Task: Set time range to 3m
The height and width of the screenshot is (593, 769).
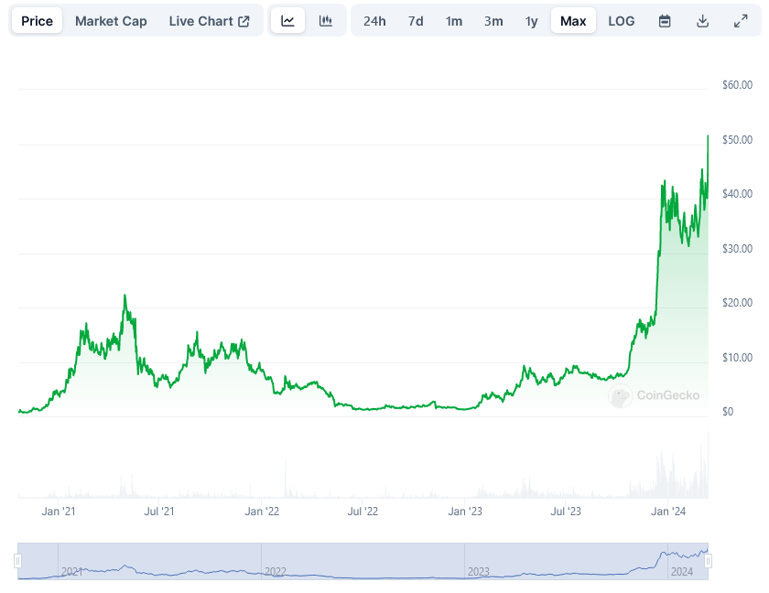Action: coord(493,21)
